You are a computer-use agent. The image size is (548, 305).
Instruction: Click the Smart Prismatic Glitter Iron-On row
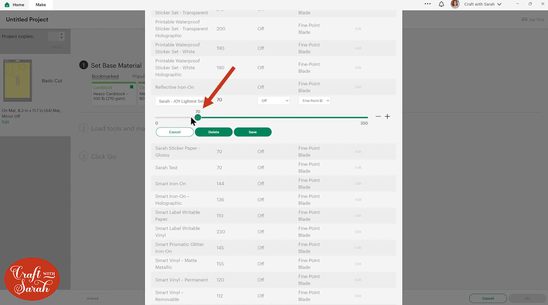273,248
